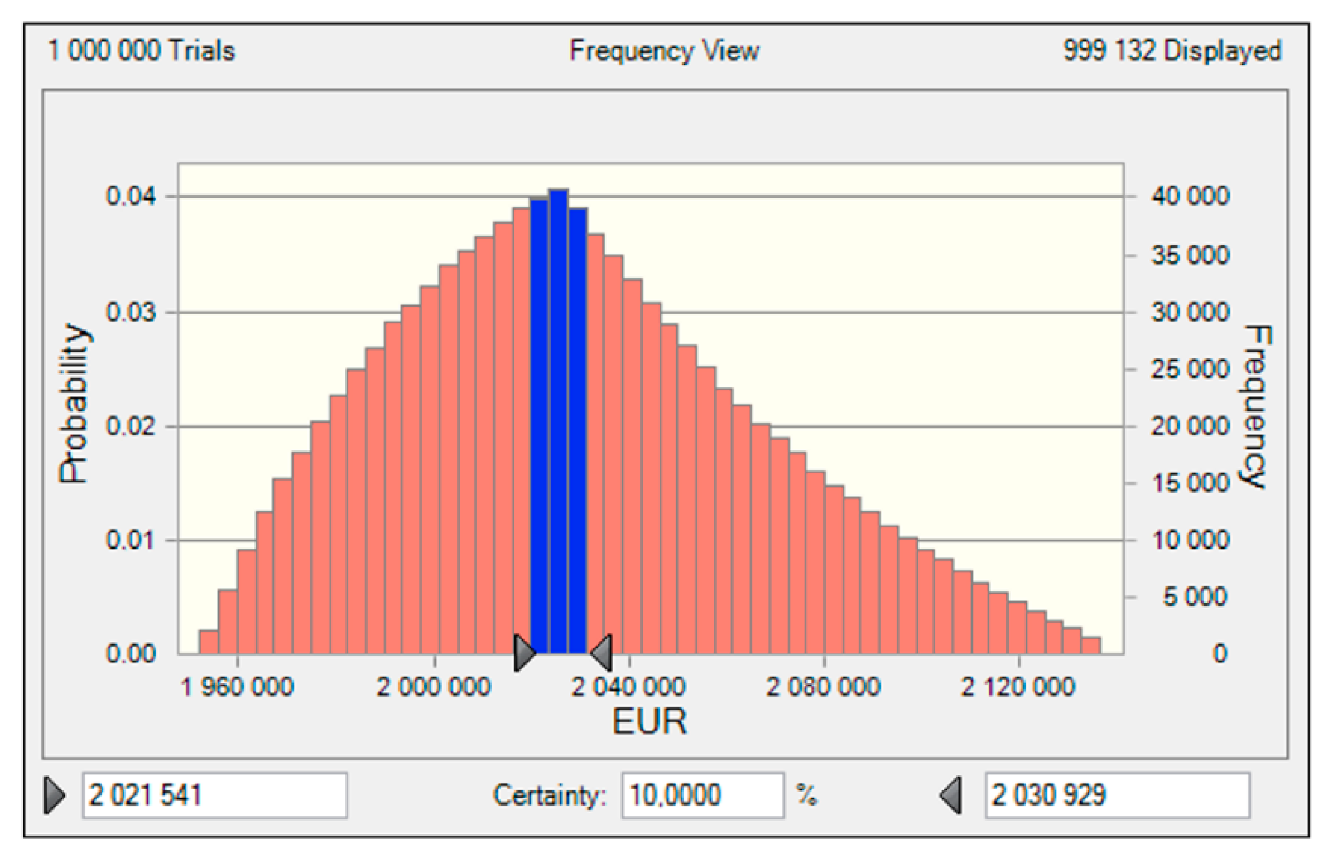
Task: Click the lower bound field showing 2 021 541
Action: (215, 795)
